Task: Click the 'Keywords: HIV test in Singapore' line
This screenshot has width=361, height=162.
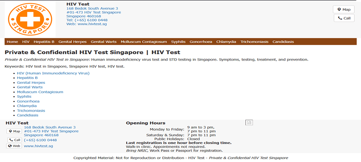Action: coord(65,67)
